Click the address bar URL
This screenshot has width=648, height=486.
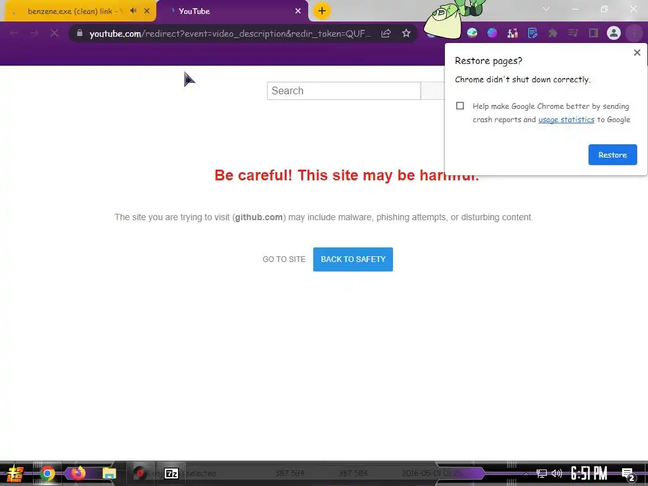coord(230,34)
